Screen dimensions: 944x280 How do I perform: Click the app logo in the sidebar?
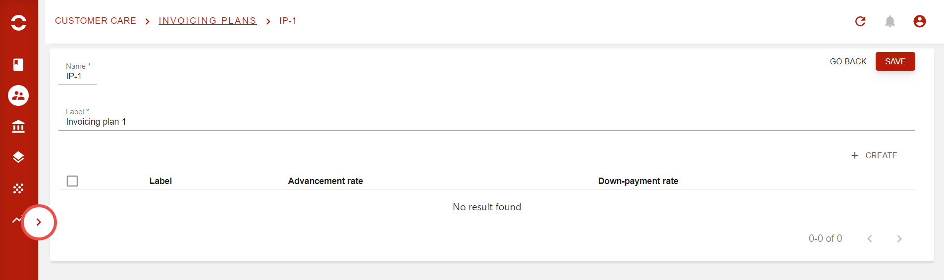point(18,22)
